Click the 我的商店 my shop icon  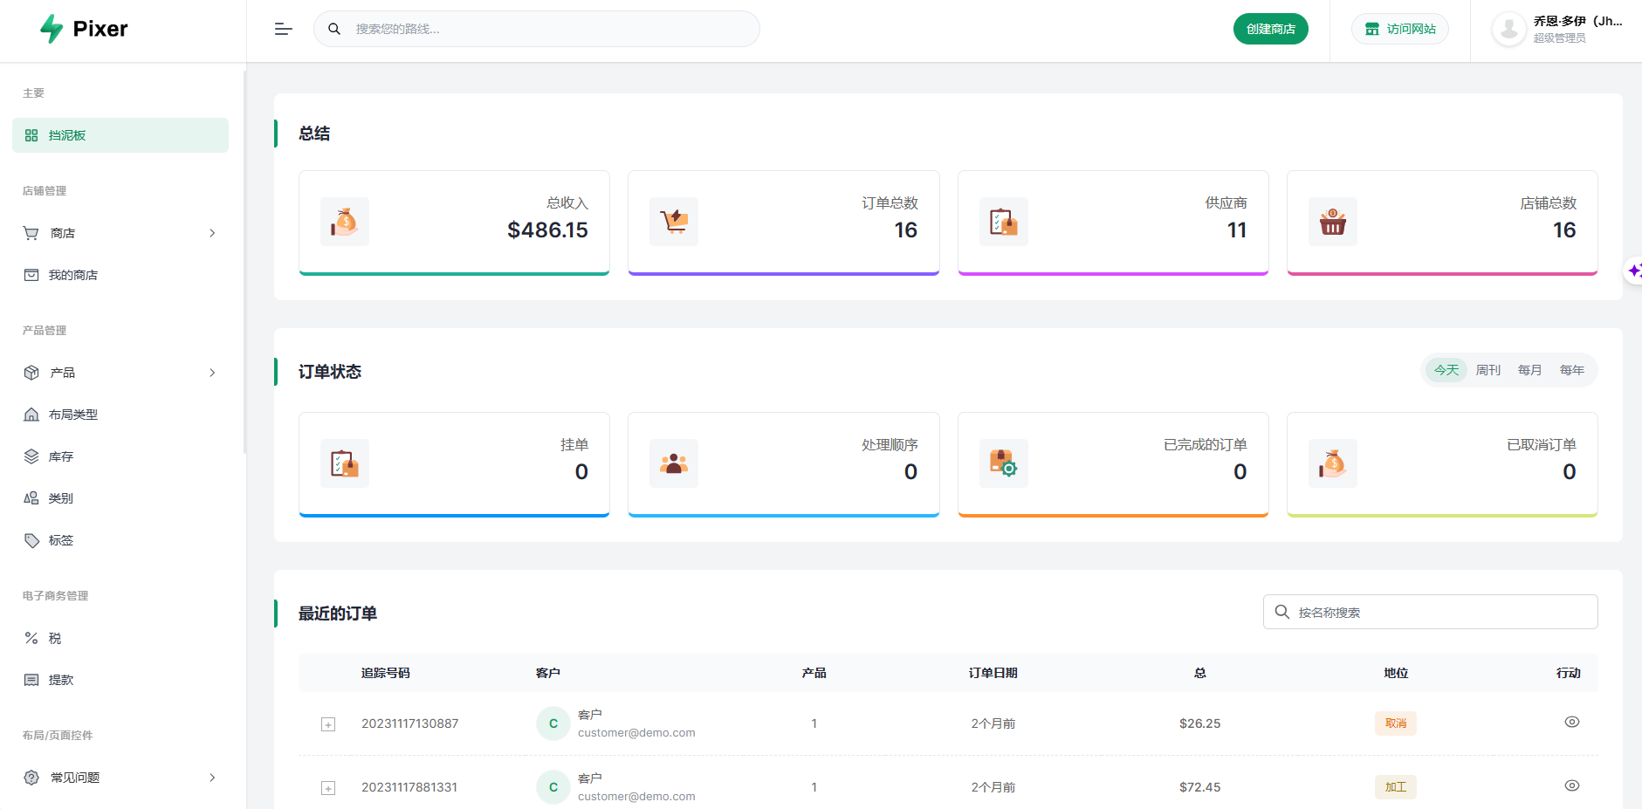click(x=31, y=274)
